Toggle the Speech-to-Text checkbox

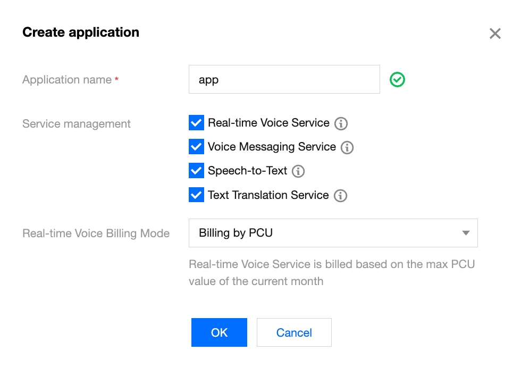pyautogui.click(x=196, y=171)
